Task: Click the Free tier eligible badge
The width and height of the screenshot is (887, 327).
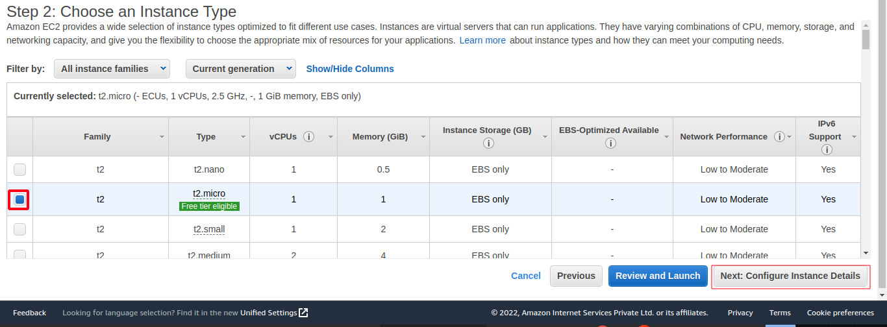Action: pyautogui.click(x=209, y=206)
